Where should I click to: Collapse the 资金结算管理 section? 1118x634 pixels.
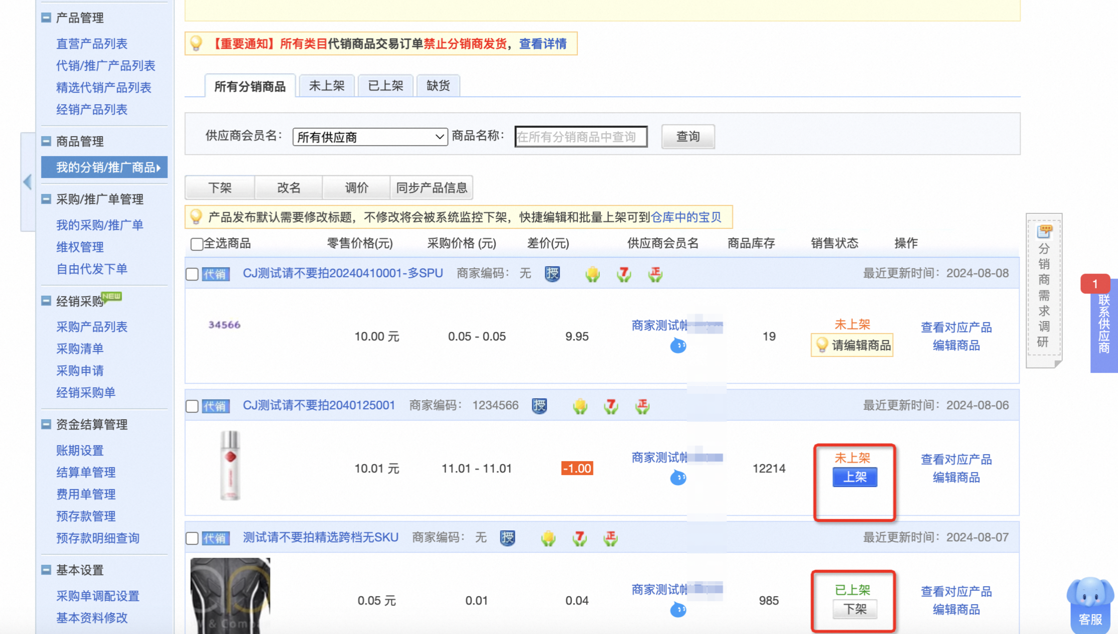coord(46,425)
